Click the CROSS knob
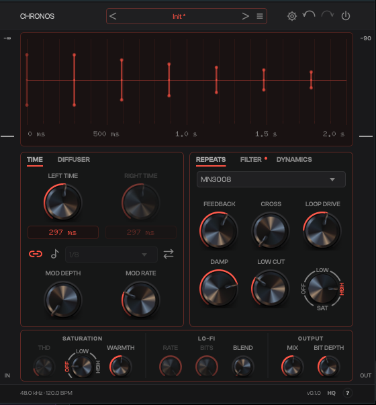376x405 pixels. point(271,230)
